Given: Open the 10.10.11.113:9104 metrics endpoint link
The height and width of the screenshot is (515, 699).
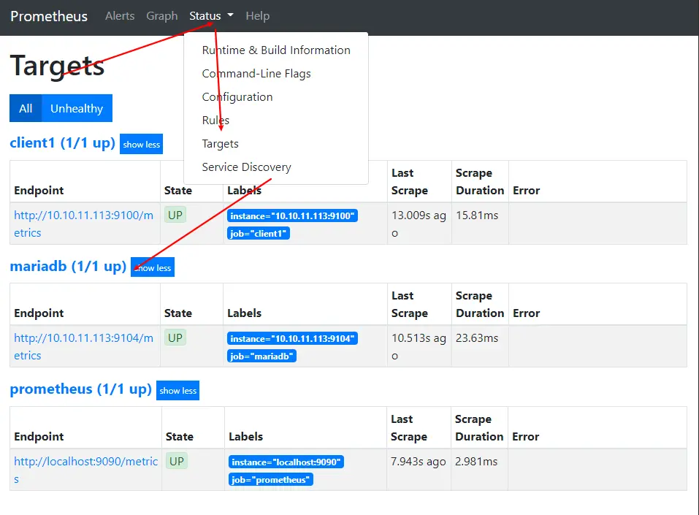Looking at the screenshot, I should pos(83,338).
